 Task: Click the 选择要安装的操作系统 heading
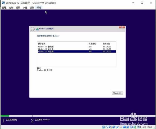tap(48, 36)
